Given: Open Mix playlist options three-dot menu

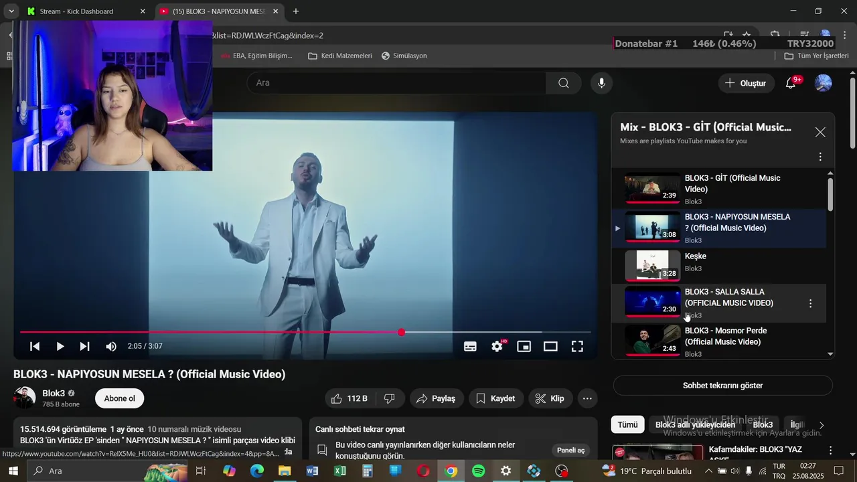Looking at the screenshot, I should point(820,157).
